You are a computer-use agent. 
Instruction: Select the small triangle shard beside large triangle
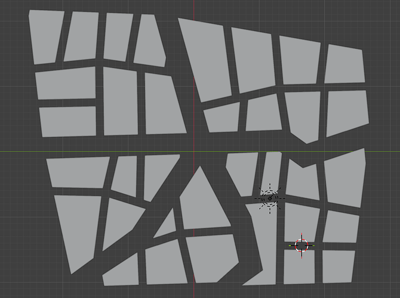pyautogui.click(x=167, y=225)
